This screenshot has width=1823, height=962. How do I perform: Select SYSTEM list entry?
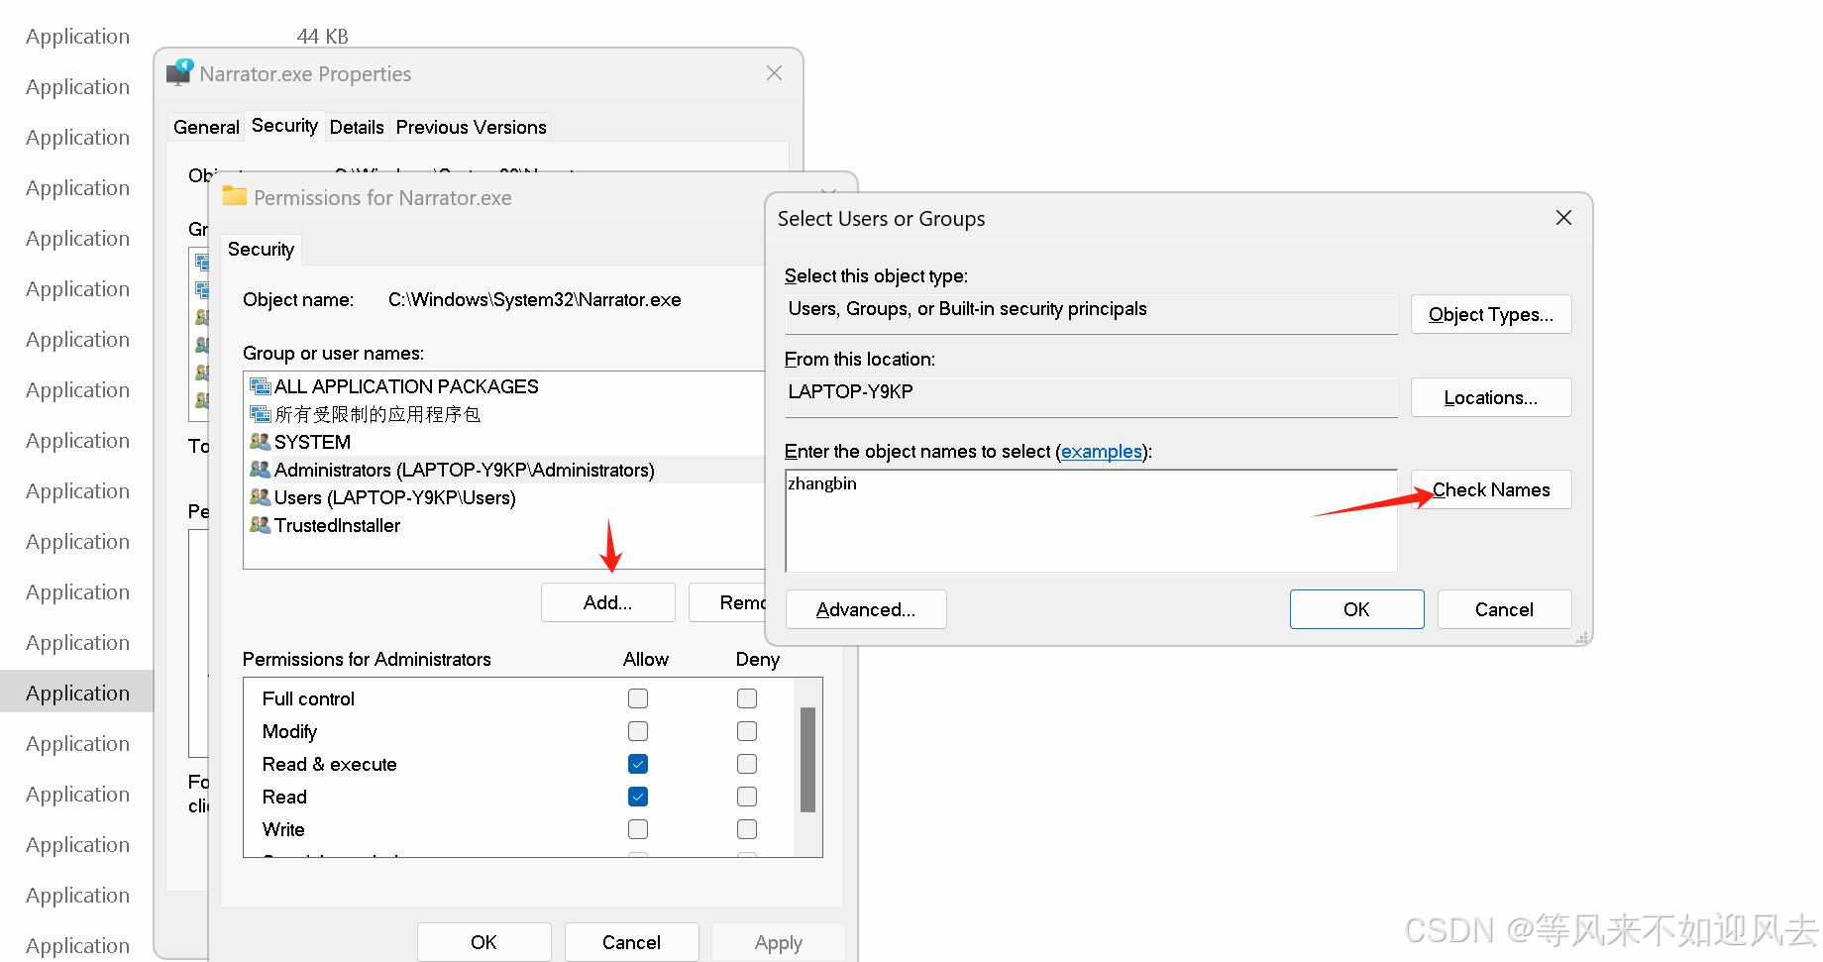tap(312, 442)
